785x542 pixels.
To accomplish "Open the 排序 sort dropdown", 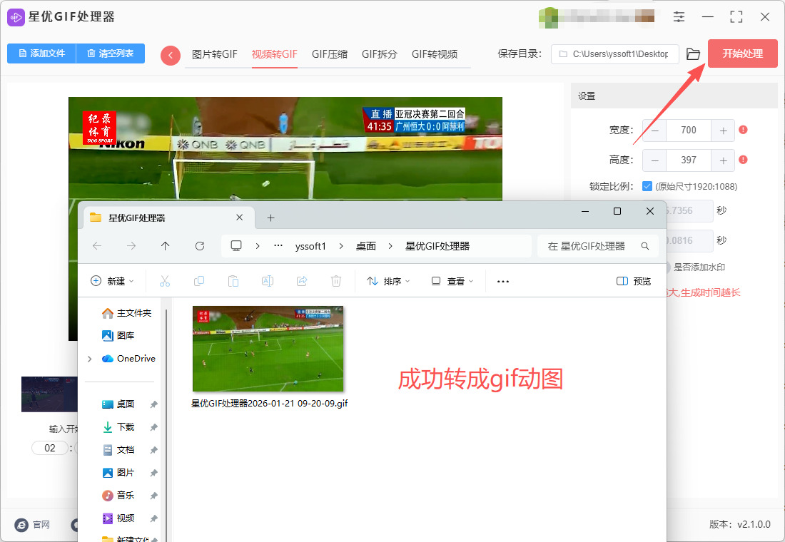I will (388, 281).
